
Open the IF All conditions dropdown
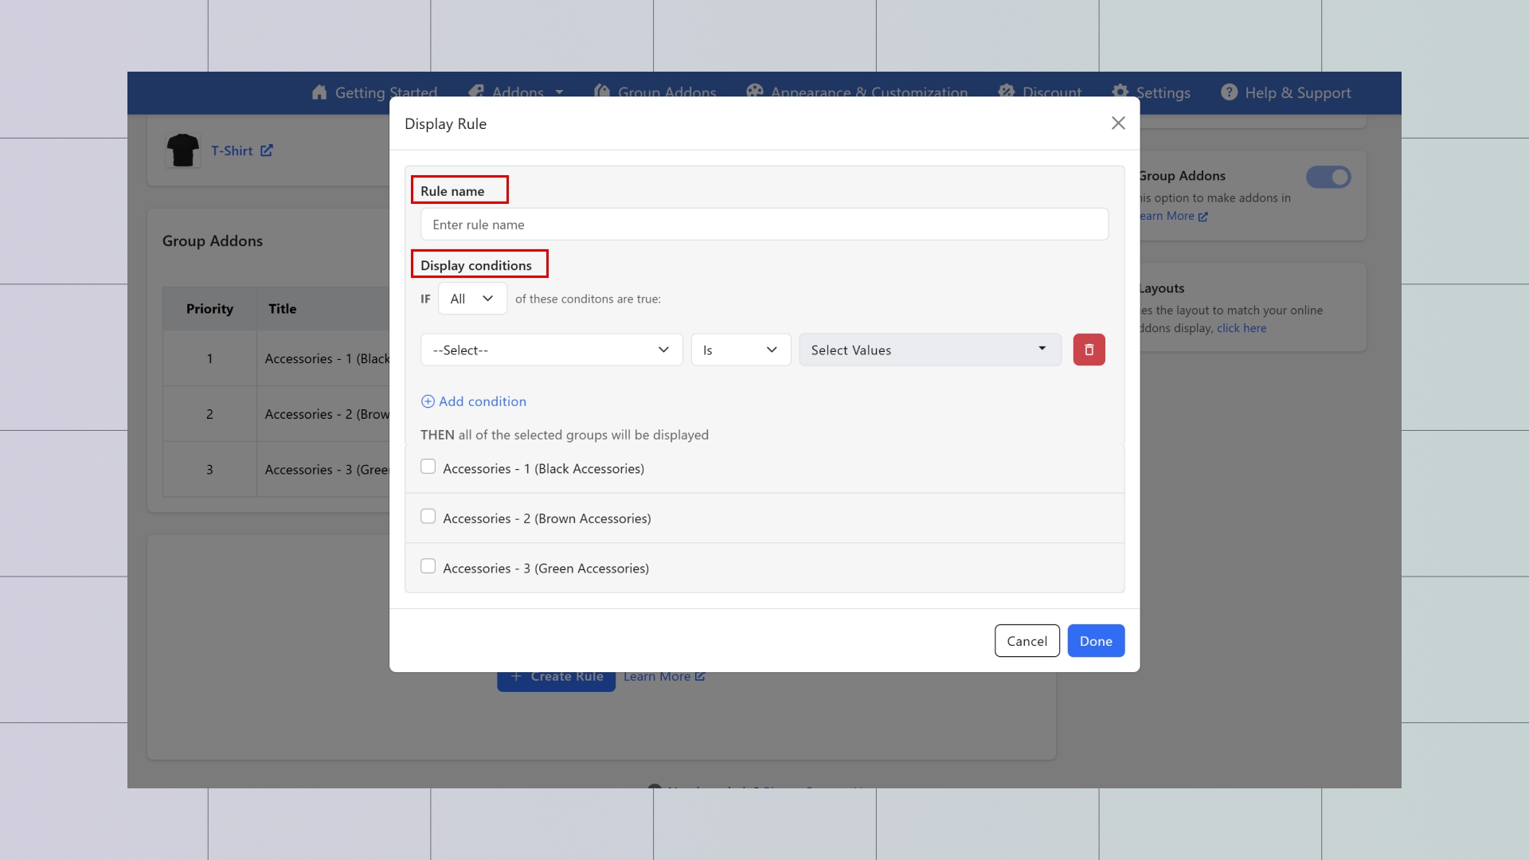[x=472, y=299]
